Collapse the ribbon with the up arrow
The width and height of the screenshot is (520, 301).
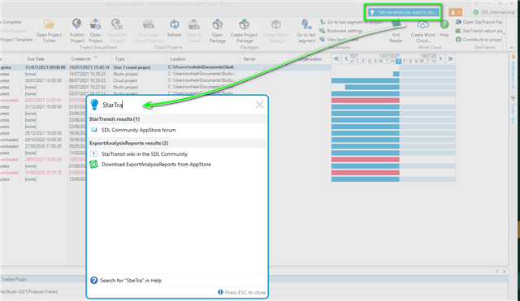pyautogui.click(x=511, y=48)
